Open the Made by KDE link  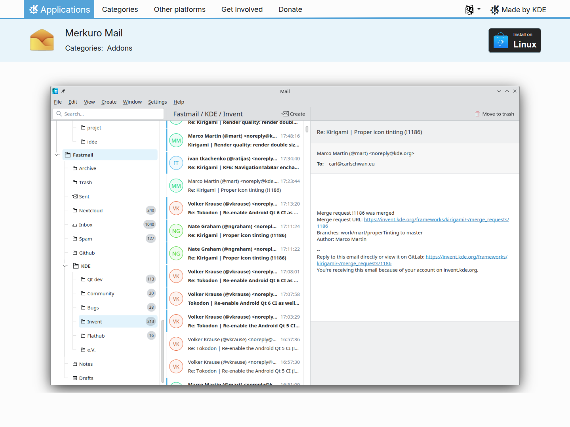tap(518, 10)
